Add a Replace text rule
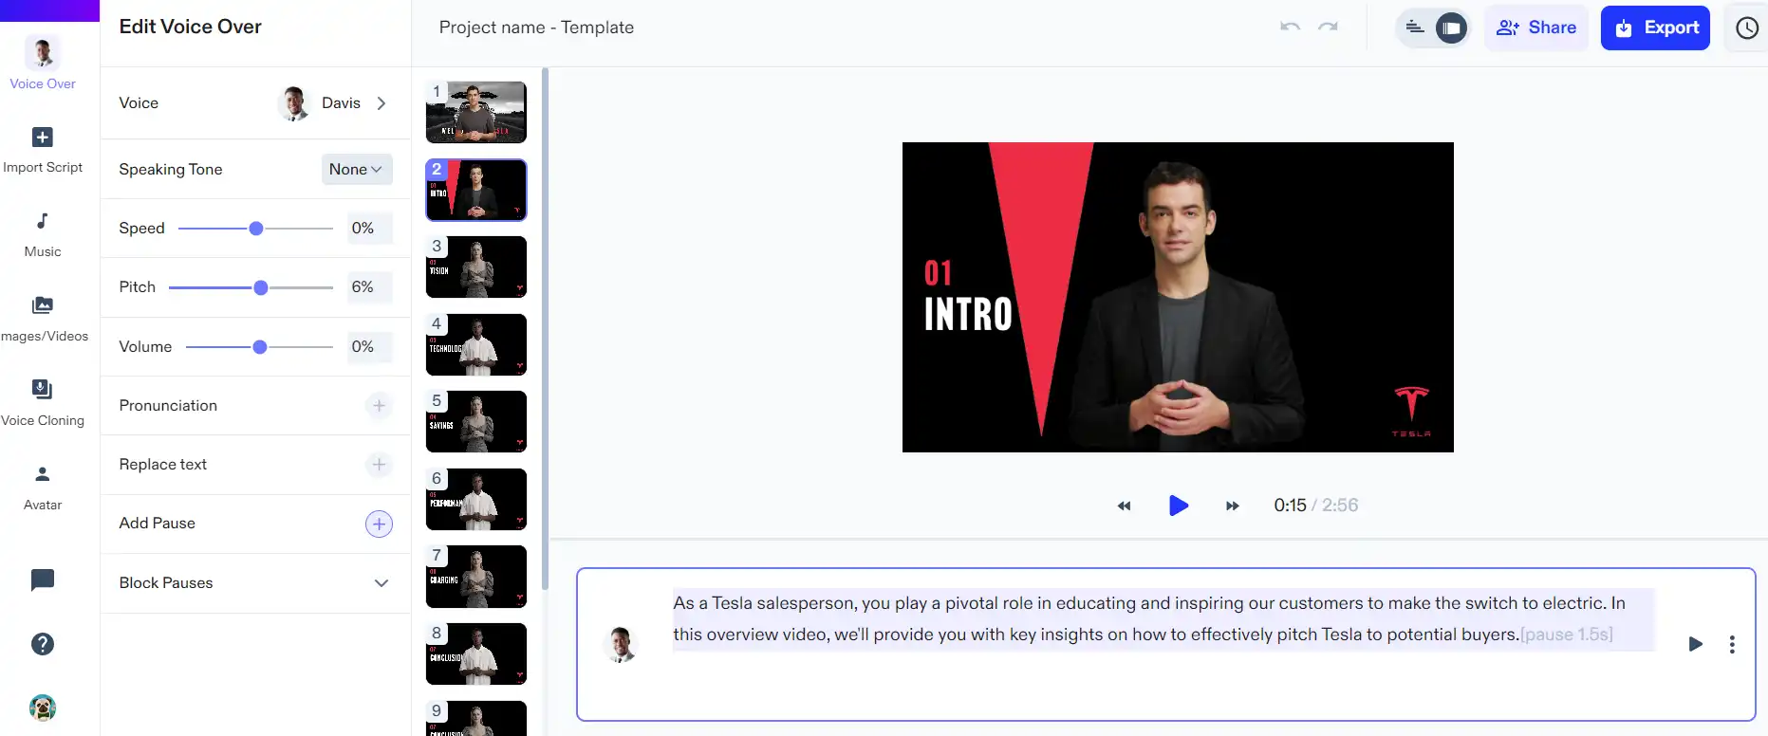The height and width of the screenshot is (736, 1768). coord(379,465)
